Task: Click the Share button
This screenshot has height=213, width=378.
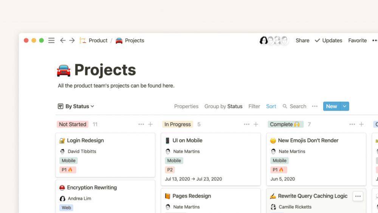Action: click(x=302, y=40)
